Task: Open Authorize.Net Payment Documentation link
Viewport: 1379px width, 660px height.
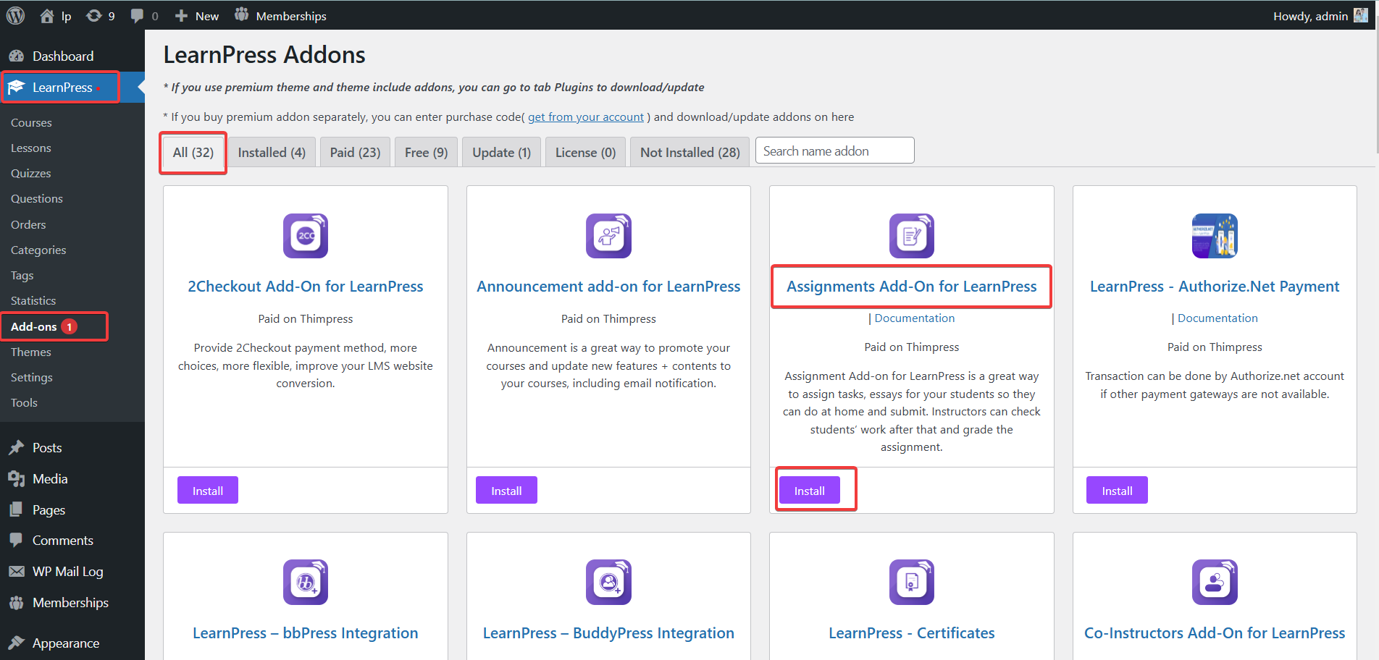Action: tap(1217, 318)
